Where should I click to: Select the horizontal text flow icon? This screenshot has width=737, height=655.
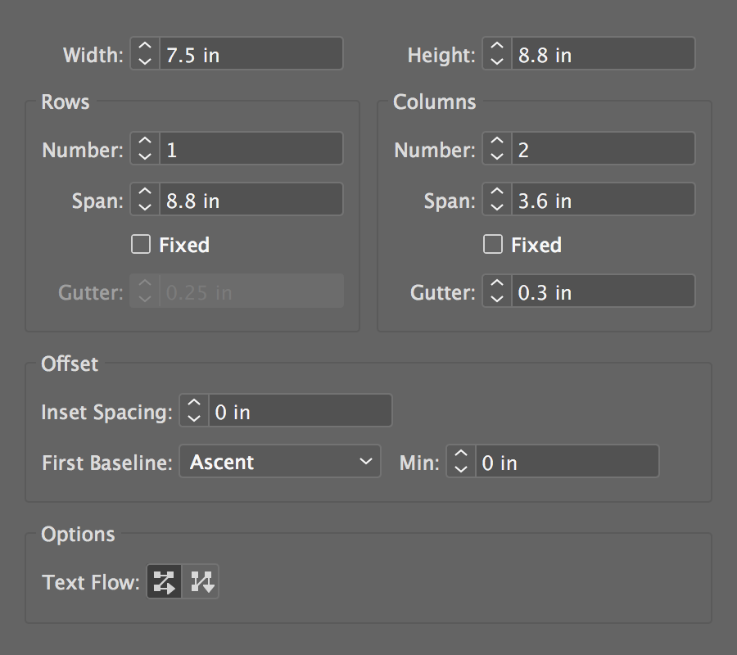163,581
